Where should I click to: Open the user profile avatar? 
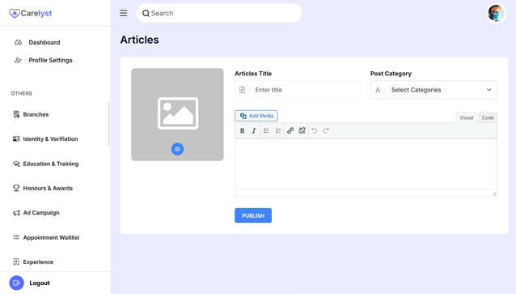(x=497, y=13)
